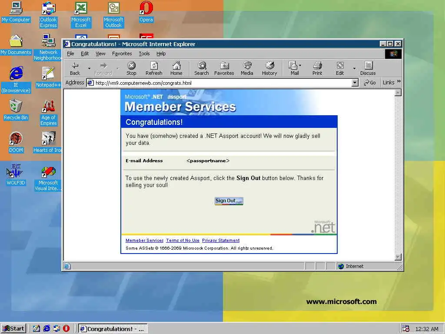Open the Discuss toolbar button
Image resolution: width=445 pixels, height=334 pixels.
coord(368,68)
